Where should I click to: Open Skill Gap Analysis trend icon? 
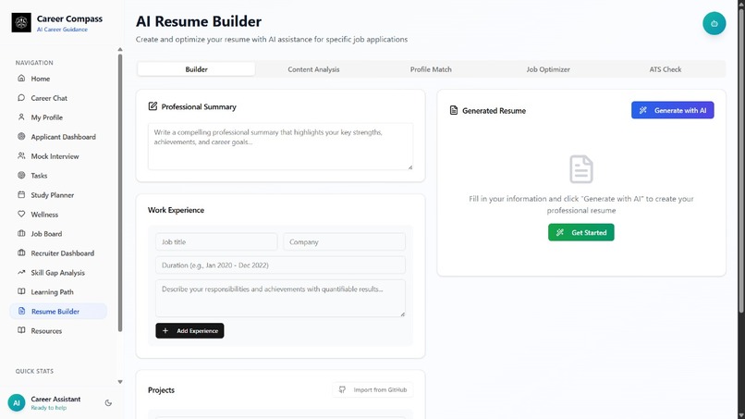[21, 273]
